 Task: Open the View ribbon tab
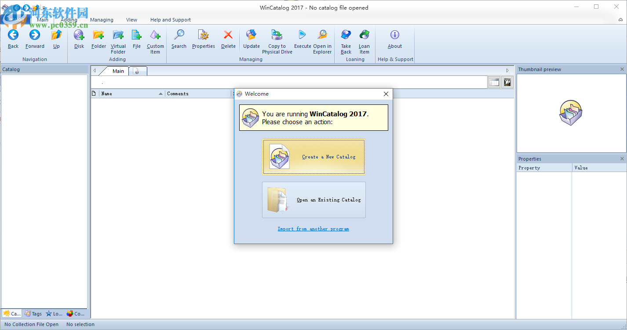(x=131, y=20)
